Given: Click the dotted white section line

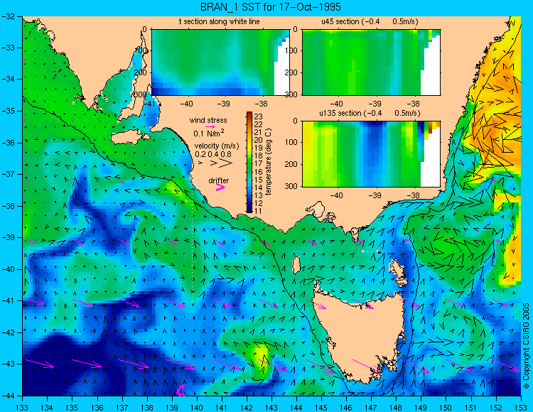Looking at the screenshot, I should (x=193, y=244).
